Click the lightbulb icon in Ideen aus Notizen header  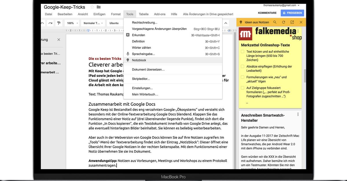tap(241, 22)
